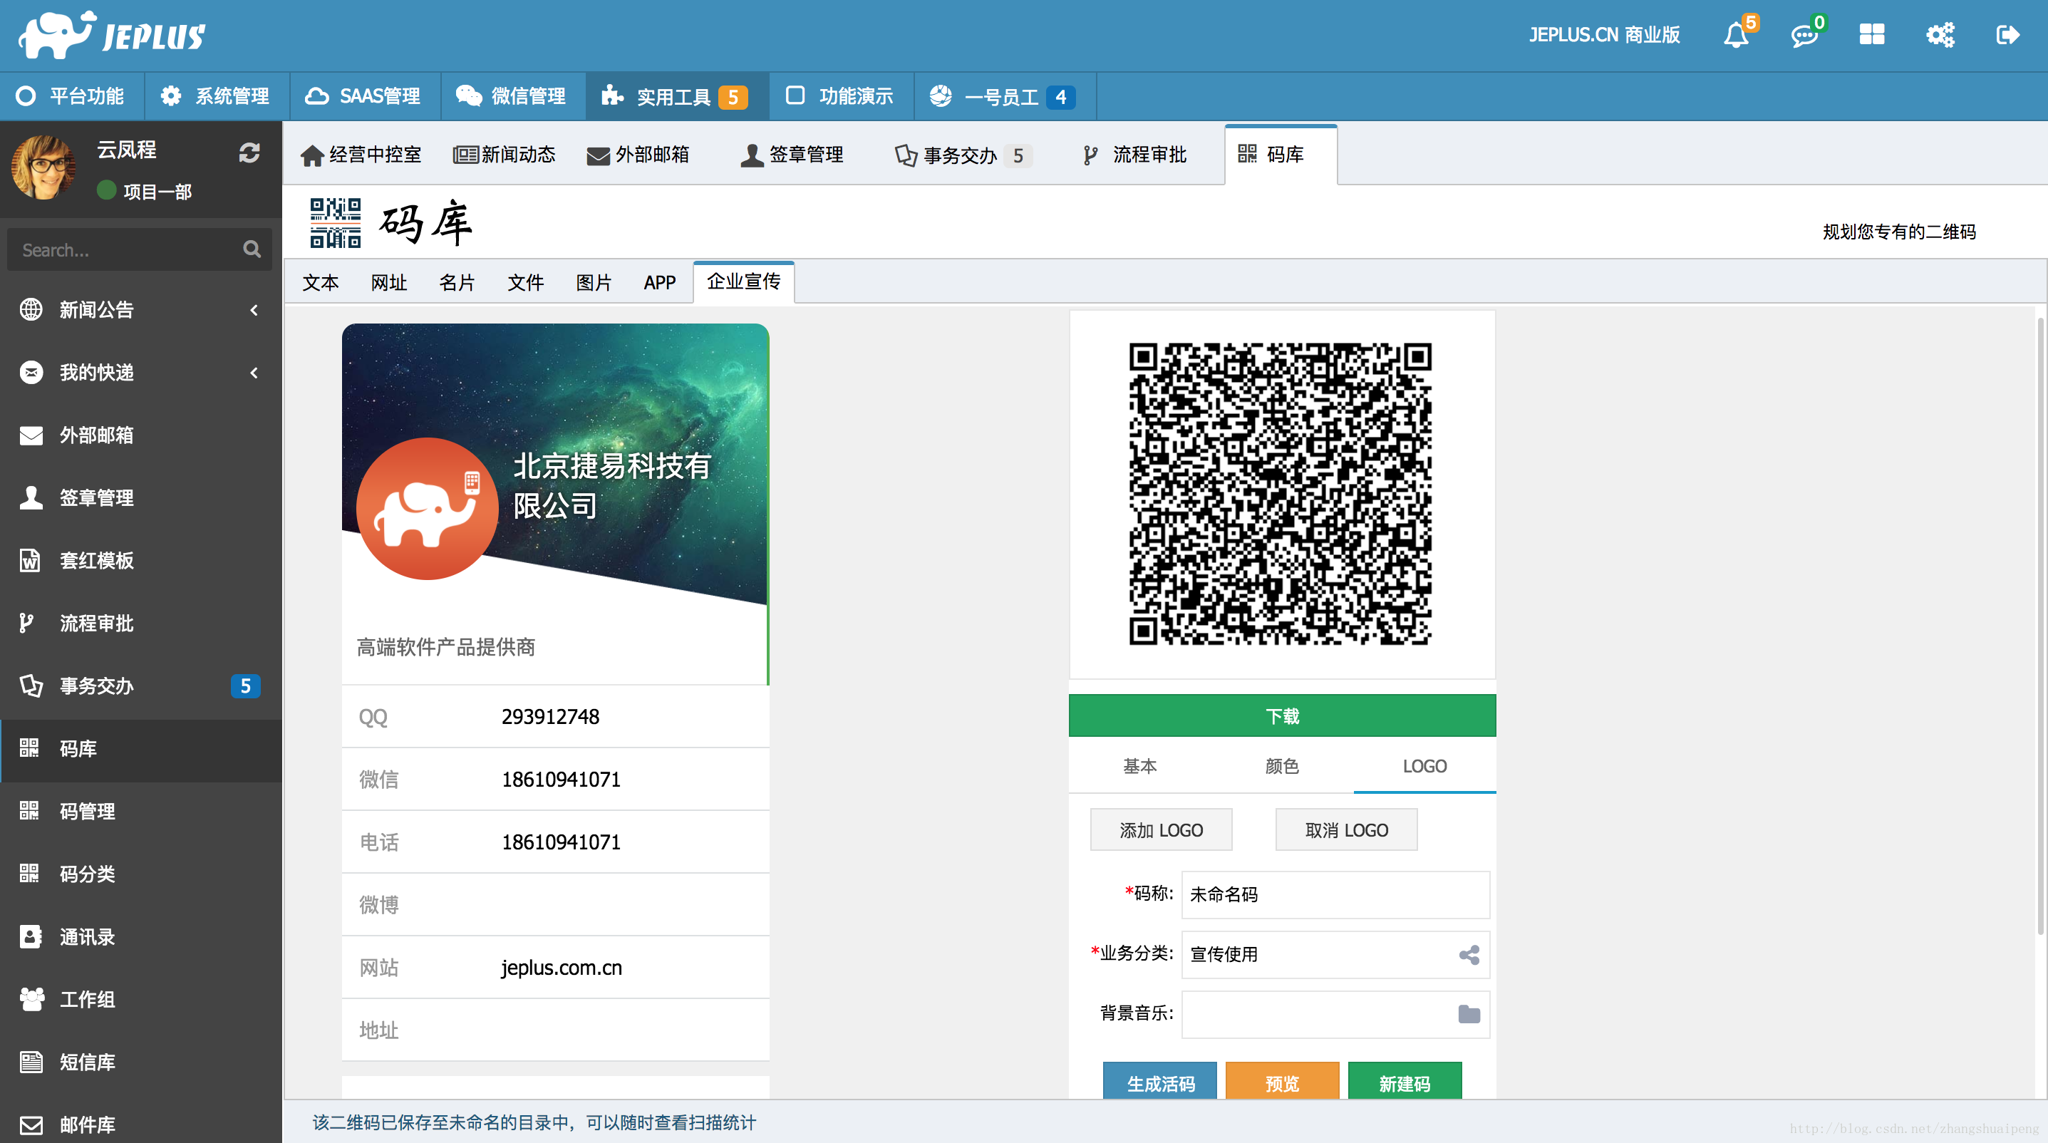This screenshot has height=1143, width=2048.
Task: Open 通讯录 in the sidebar
Action: tap(140, 937)
